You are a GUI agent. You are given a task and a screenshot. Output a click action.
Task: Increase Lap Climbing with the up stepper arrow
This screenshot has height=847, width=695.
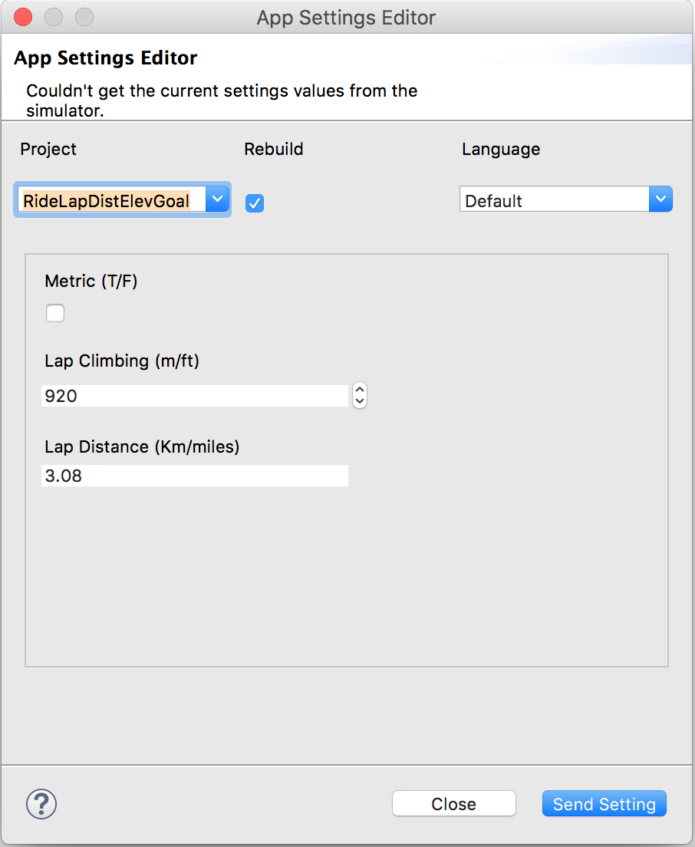360,390
